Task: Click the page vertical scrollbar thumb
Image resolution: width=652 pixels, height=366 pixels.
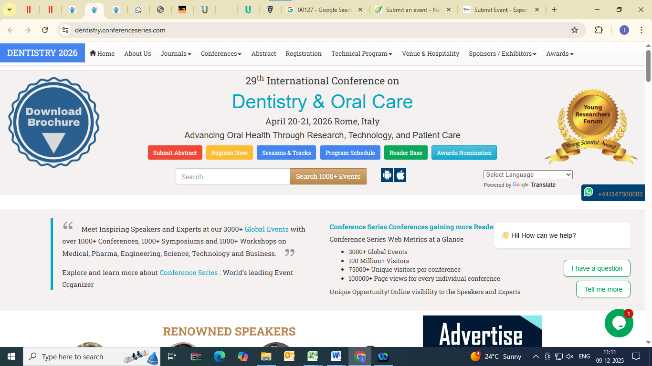Action: tap(648, 65)
